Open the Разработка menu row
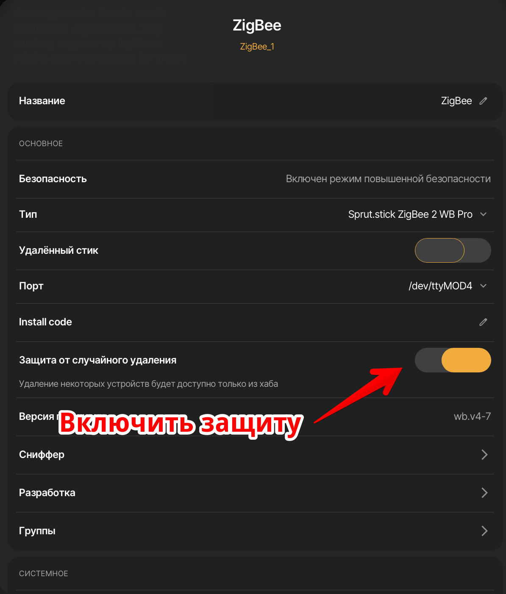The image size is (506, 594). tap(255, 493)
